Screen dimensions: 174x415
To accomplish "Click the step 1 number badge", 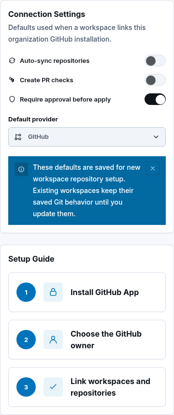I will (26, 292).
